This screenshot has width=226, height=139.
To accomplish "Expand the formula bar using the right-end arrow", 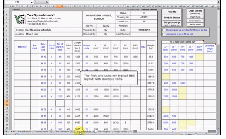I will coord(219,2).
